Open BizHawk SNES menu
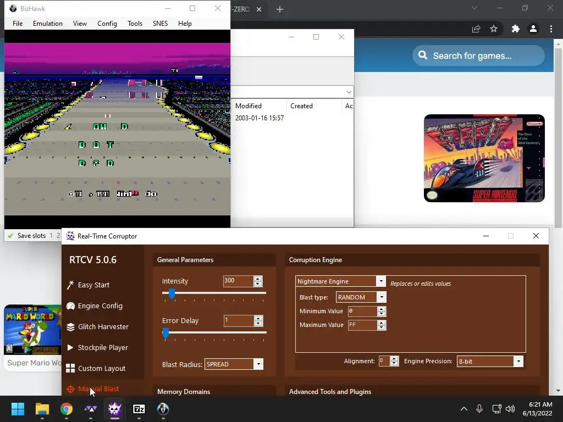The height and width of the screenshot is (422, 563). [x=160, y=23]
